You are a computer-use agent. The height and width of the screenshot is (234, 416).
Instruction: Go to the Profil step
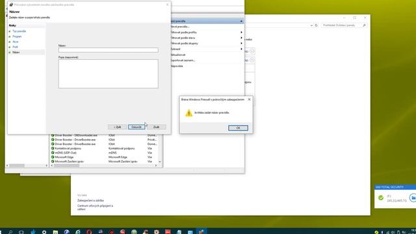point(15,47)
